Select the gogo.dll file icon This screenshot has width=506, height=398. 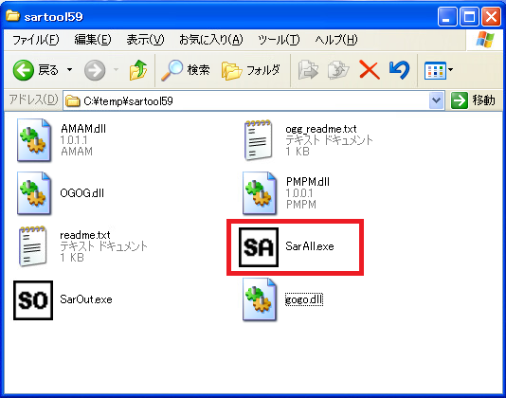[x=260, y=299]
